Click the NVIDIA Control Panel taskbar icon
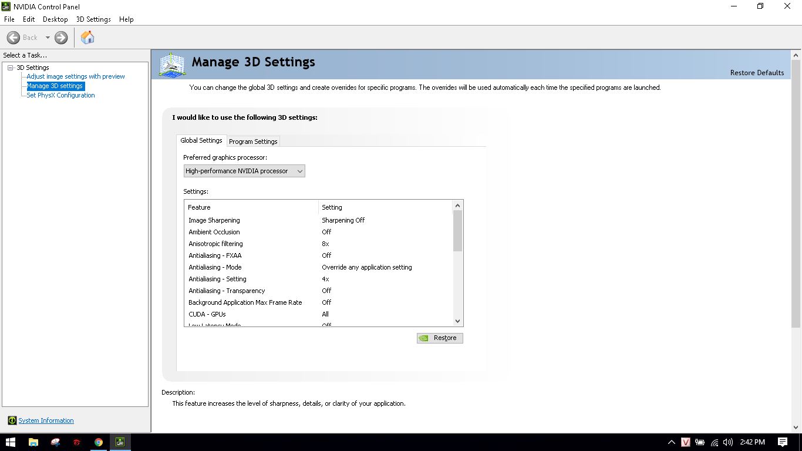 120,442
